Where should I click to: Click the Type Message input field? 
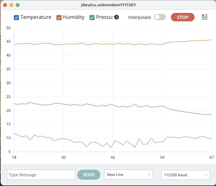point(41,175)
